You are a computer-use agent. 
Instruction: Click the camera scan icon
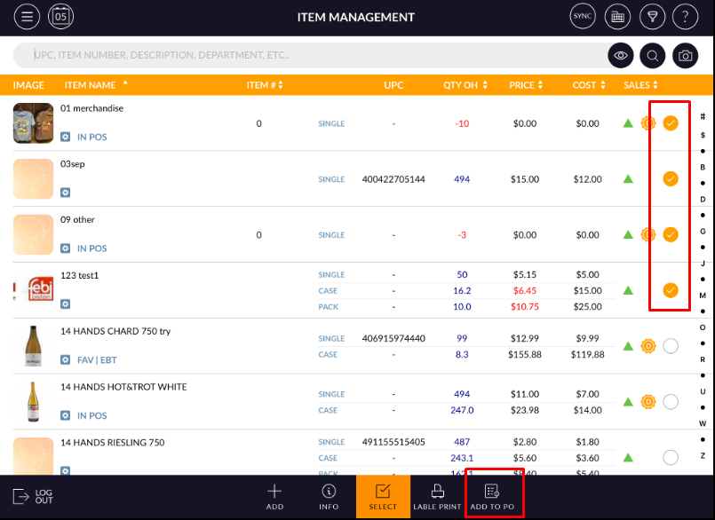point(685,56)
